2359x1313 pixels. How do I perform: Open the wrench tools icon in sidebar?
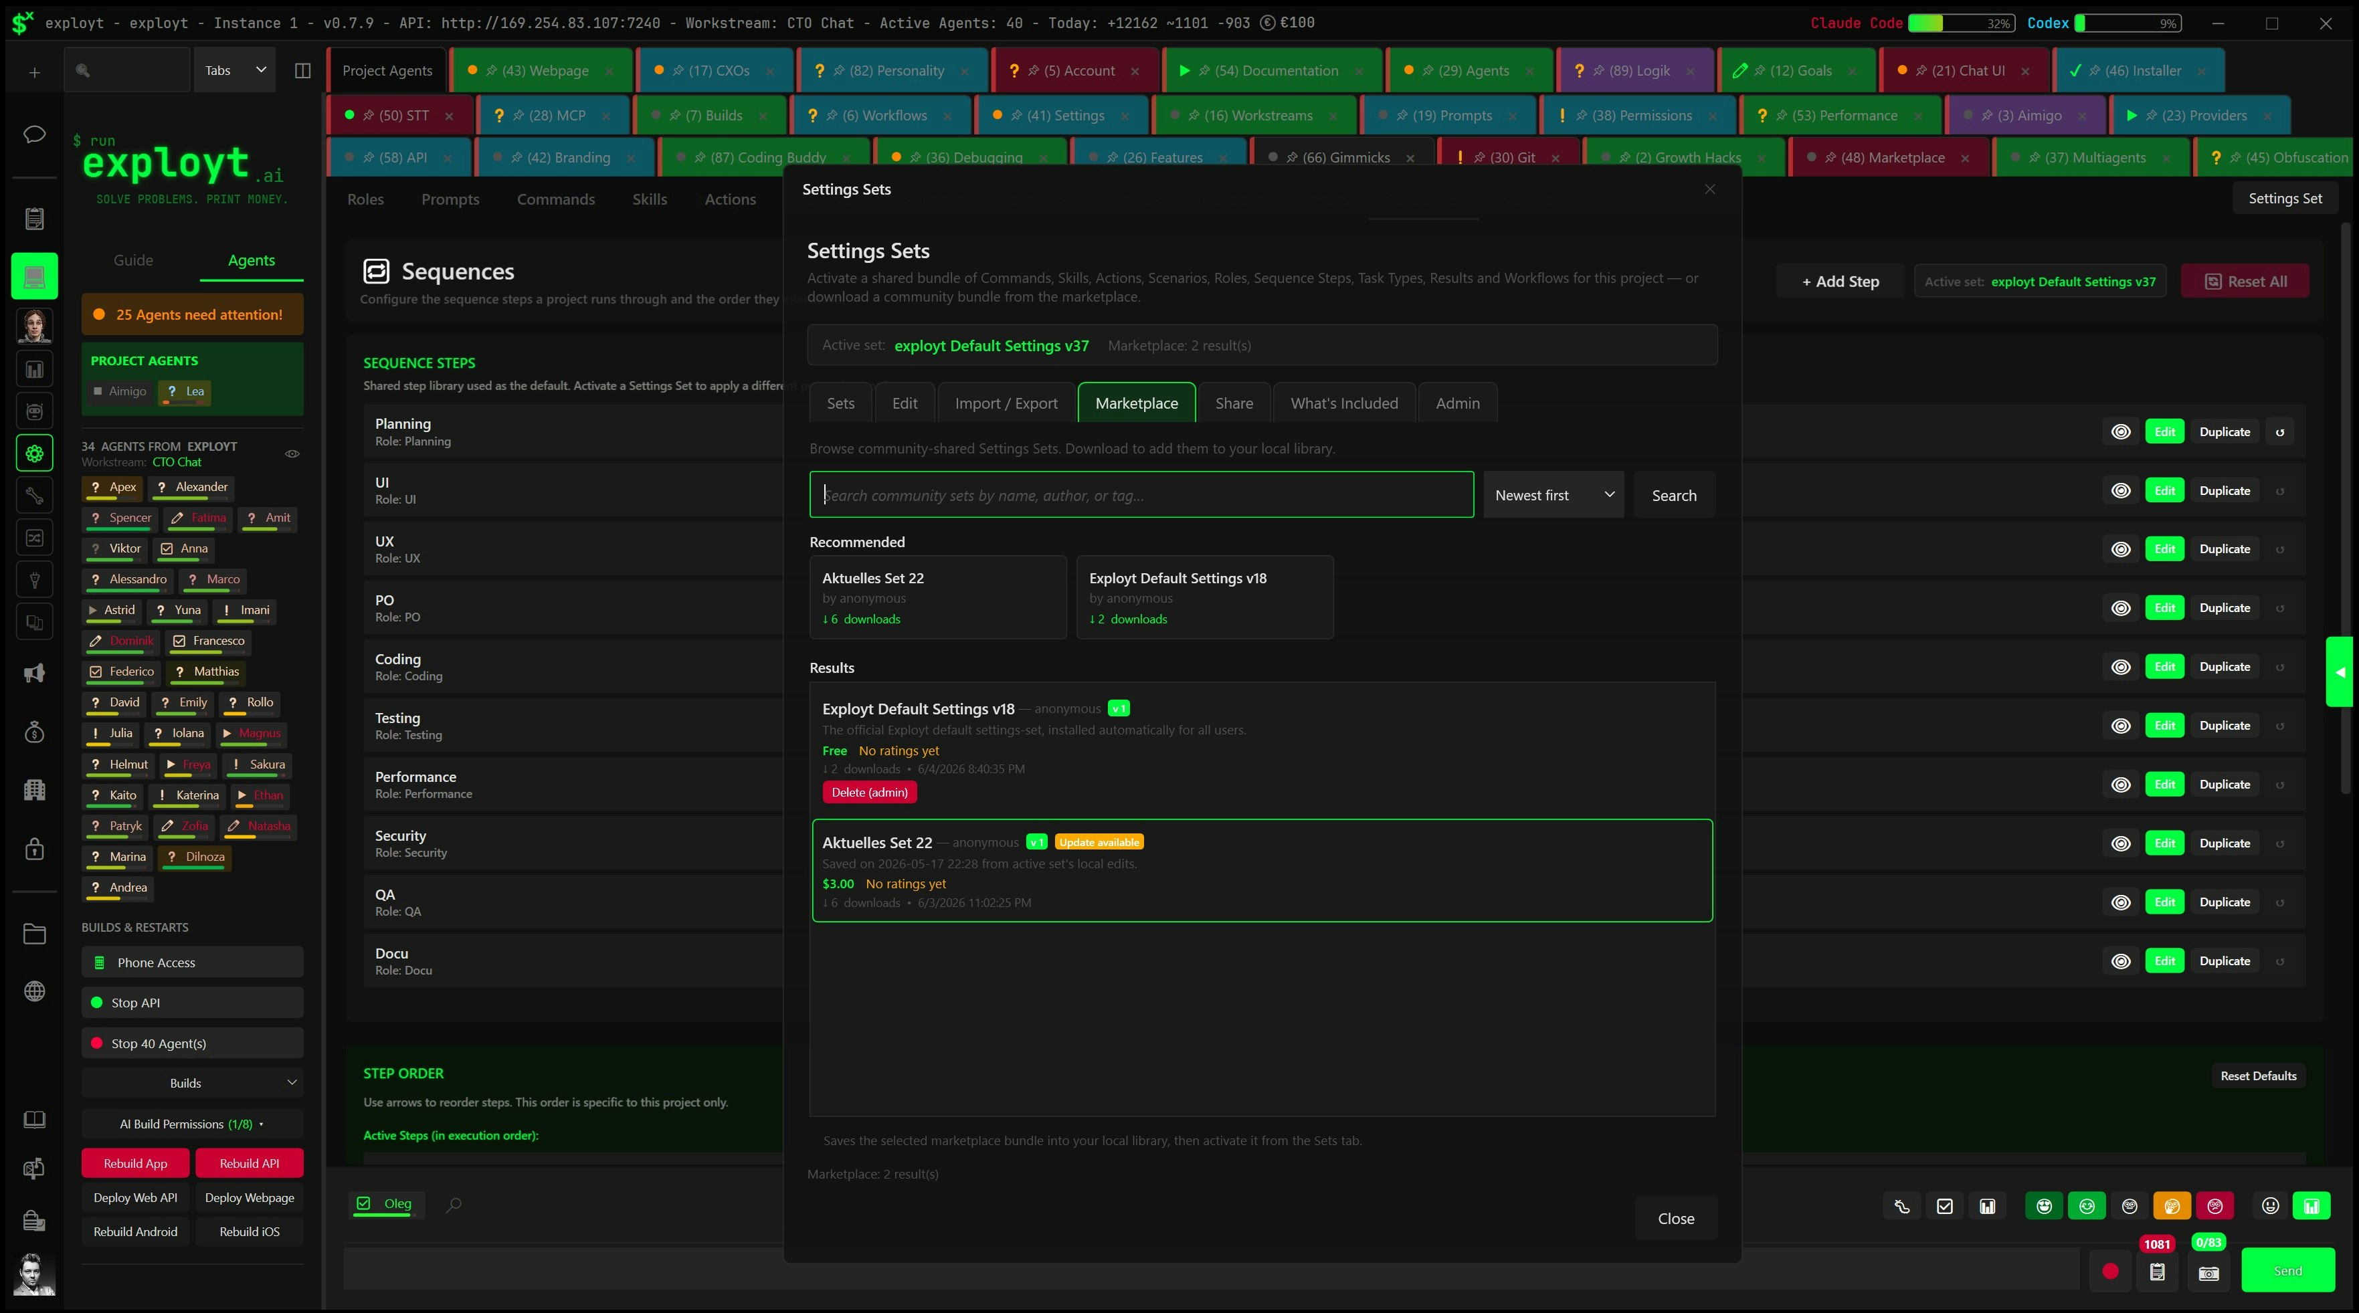[x=34, y=496]
